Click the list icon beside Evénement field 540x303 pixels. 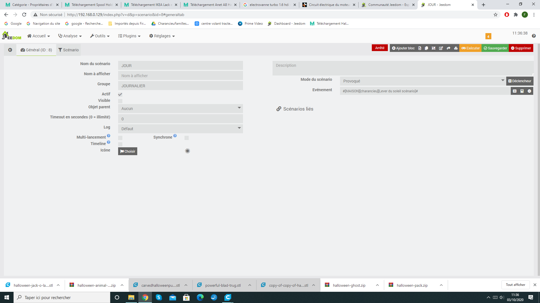click(x=515, y=91)
